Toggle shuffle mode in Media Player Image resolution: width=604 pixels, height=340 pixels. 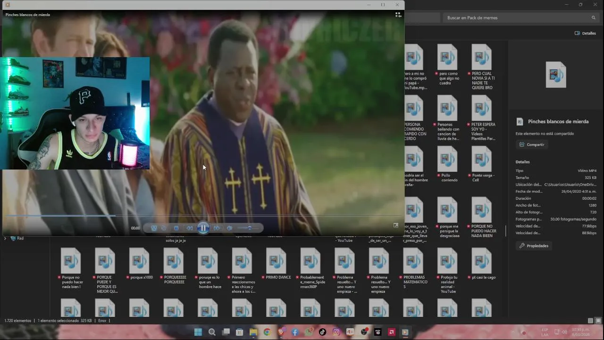(x=154, y=228)
